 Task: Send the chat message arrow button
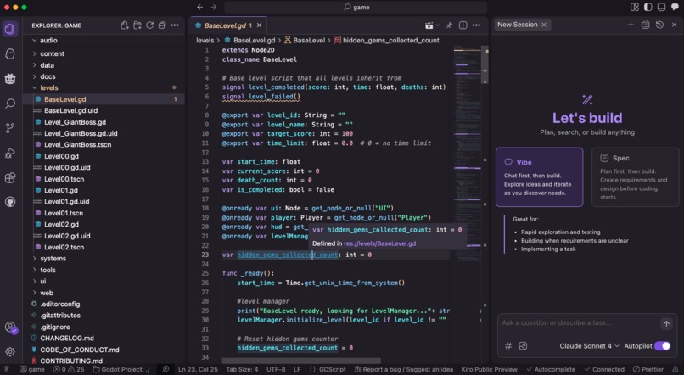(666, 323)
